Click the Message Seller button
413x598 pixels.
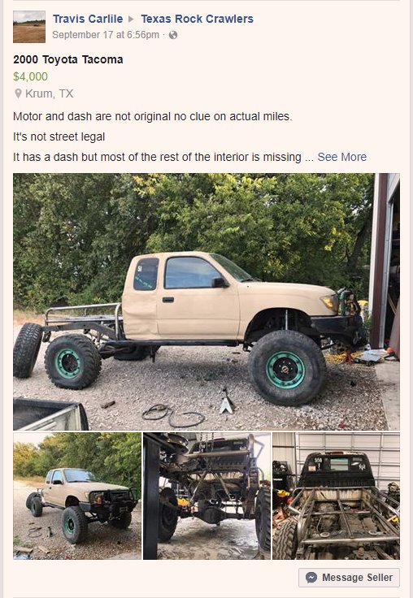tap(350, 578)
